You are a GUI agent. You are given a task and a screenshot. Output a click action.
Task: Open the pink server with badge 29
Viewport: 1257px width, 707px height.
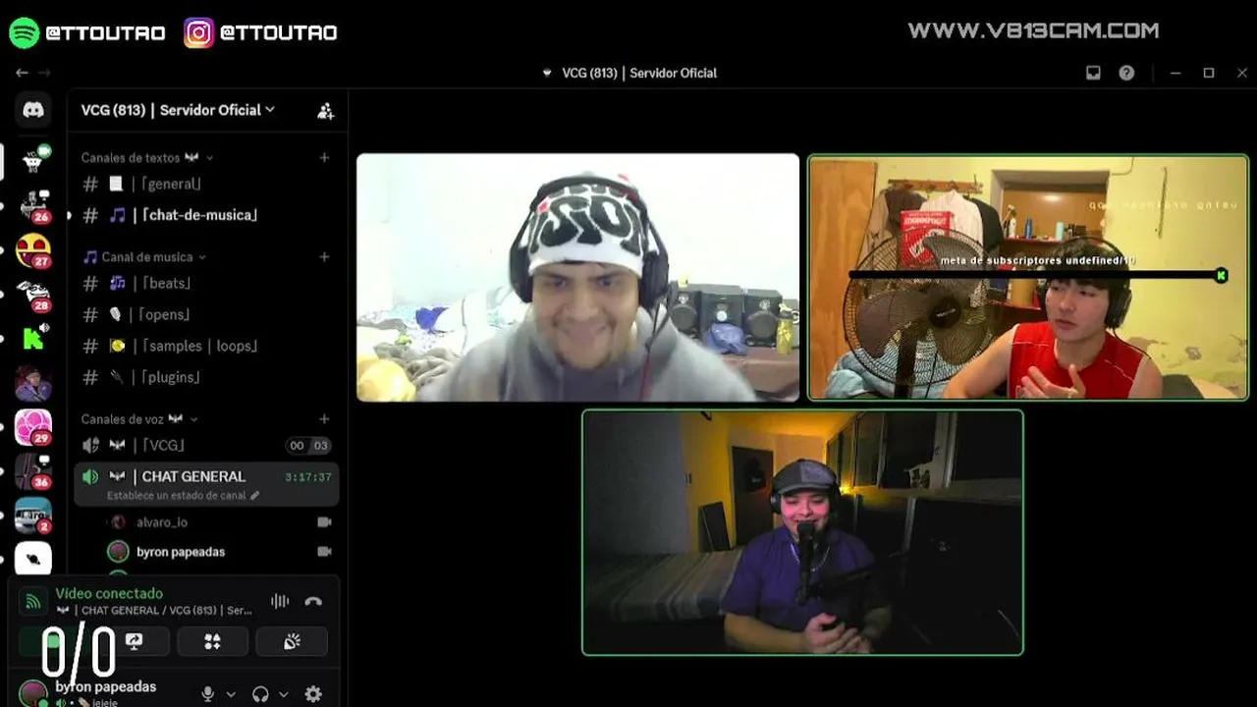[x=33, y=427]
